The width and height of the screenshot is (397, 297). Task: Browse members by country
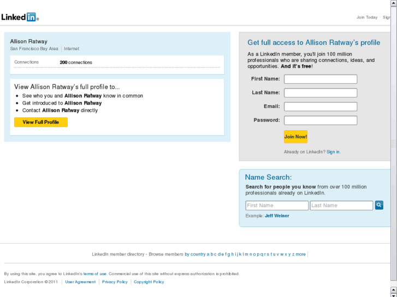pyautogui.click(x=195, y=254)
